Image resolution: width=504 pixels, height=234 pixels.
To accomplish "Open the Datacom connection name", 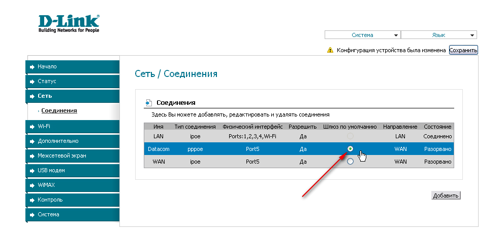I will tap(159, 149).
